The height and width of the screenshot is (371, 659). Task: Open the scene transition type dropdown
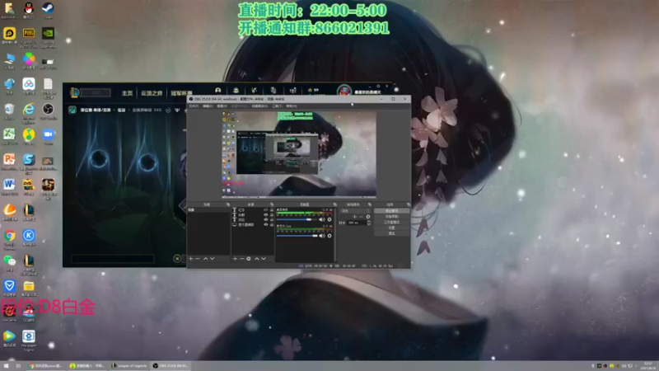point(356,211)
